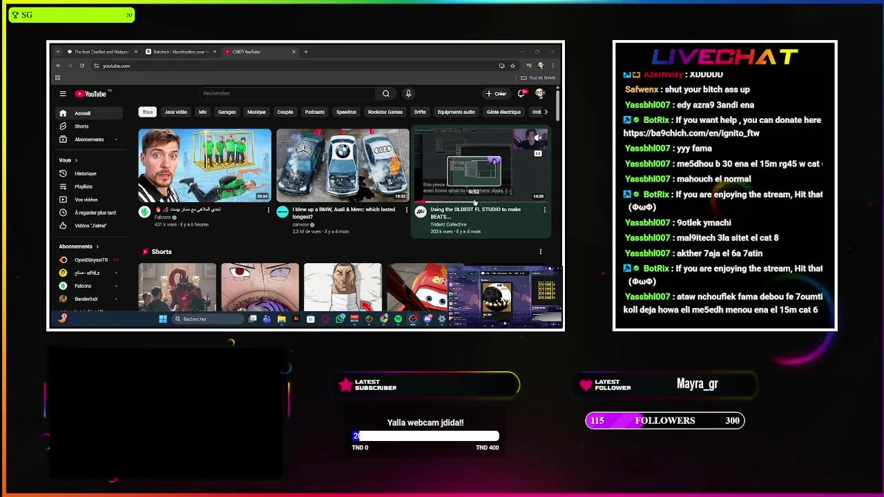Open Playlists in the sidebar
This screenshot has height=497, width=884.
tap(89, 186)
